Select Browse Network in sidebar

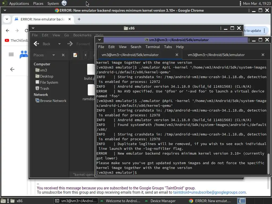pyautogui.click(x=51, y=101)
